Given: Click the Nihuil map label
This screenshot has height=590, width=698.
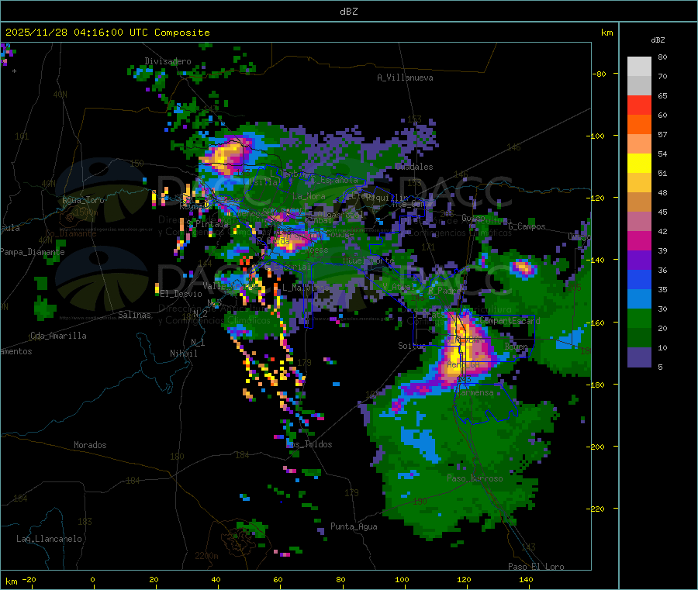Looking at the screenshot, I should coord(183,354).
